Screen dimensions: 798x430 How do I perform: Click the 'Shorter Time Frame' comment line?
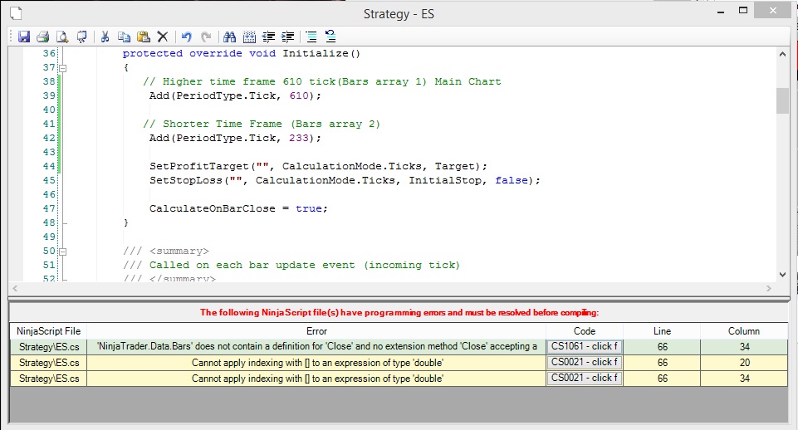(x=262, y=125)
